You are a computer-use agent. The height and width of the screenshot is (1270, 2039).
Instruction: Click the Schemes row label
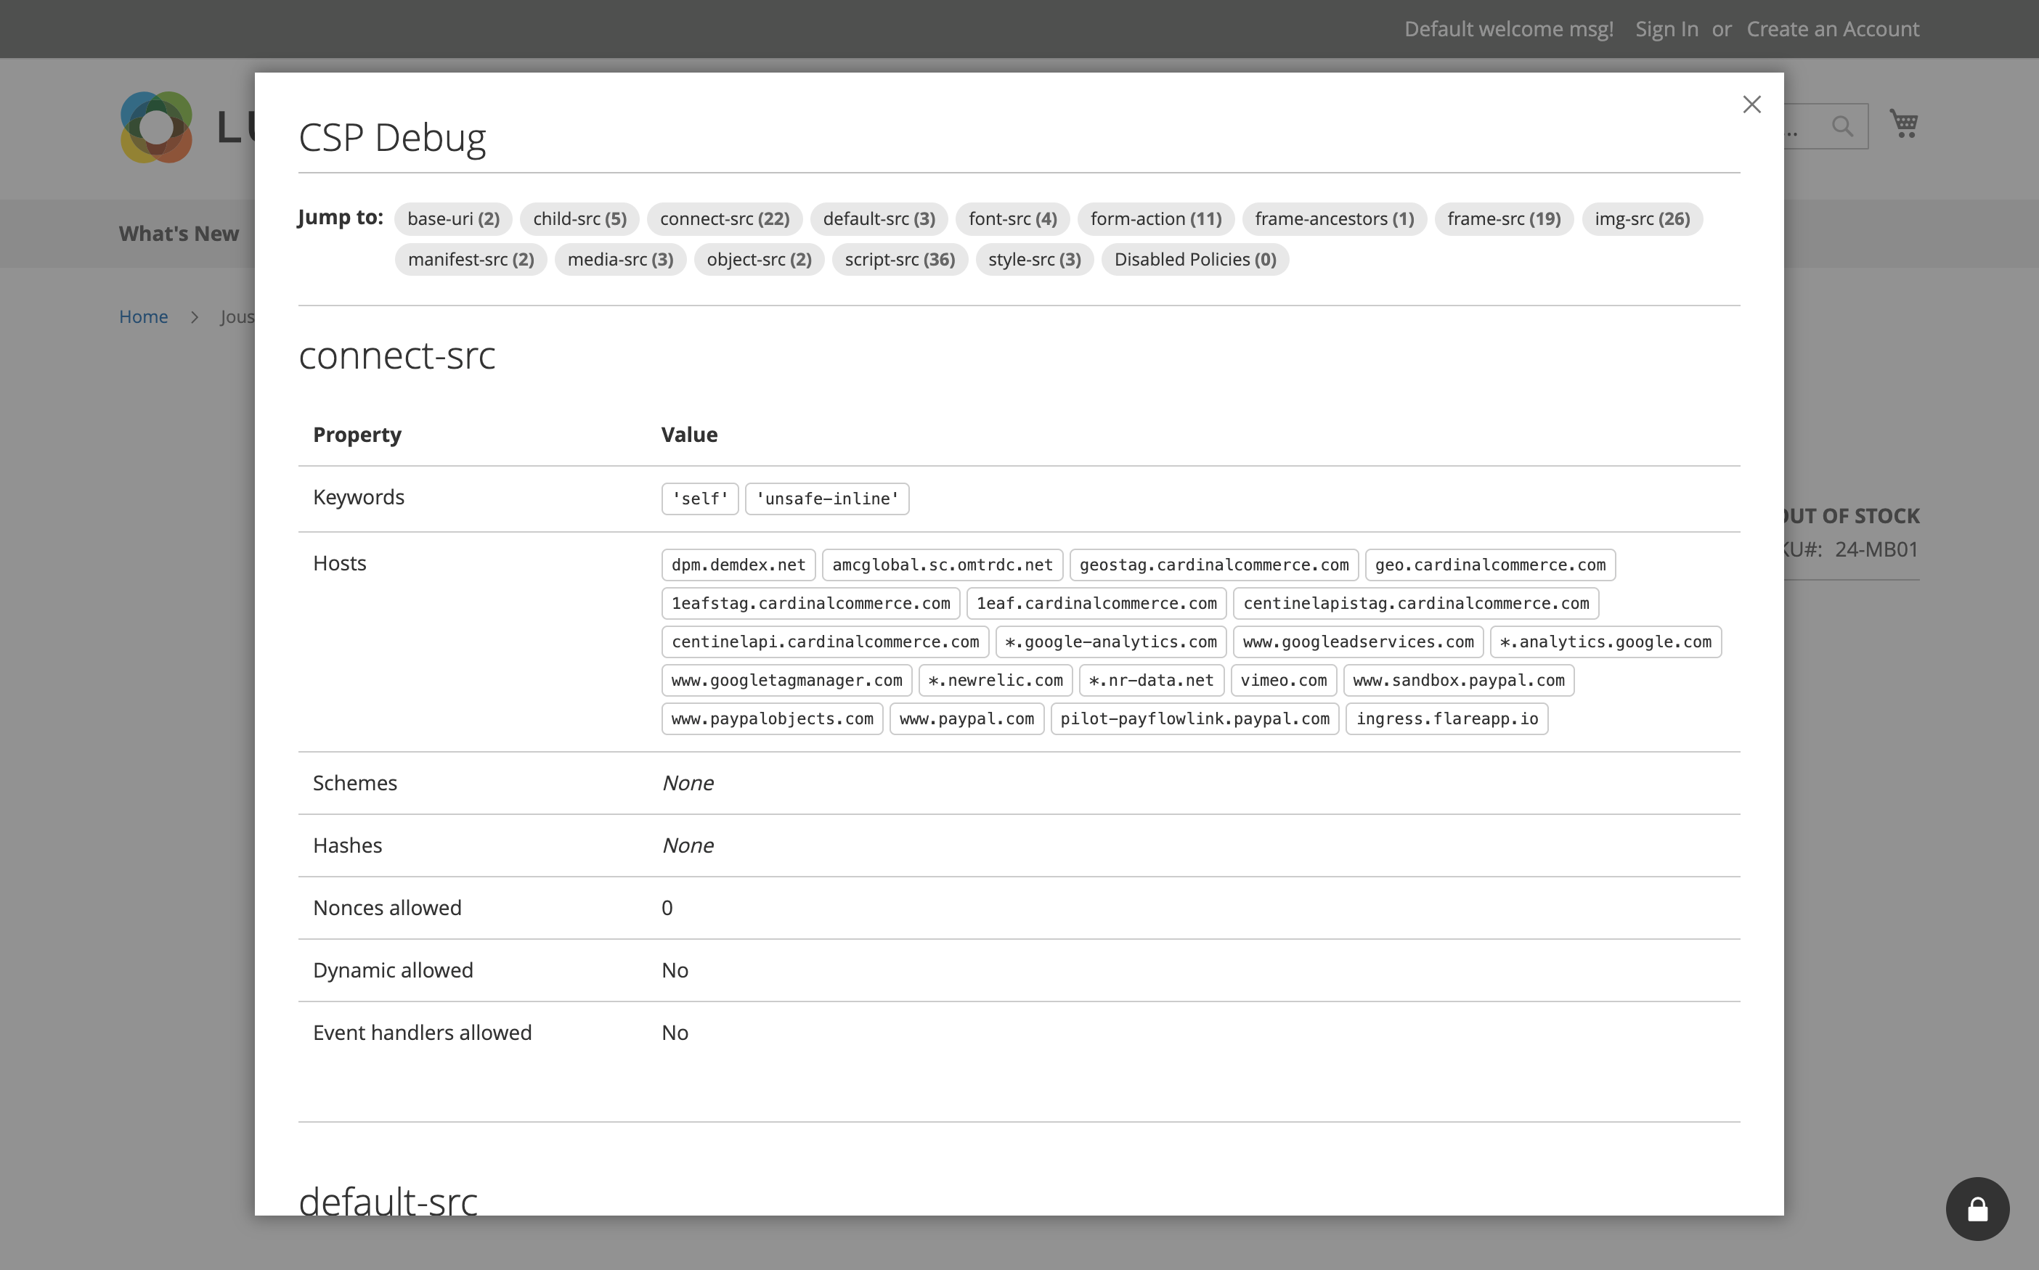click(x=354, y=783)
